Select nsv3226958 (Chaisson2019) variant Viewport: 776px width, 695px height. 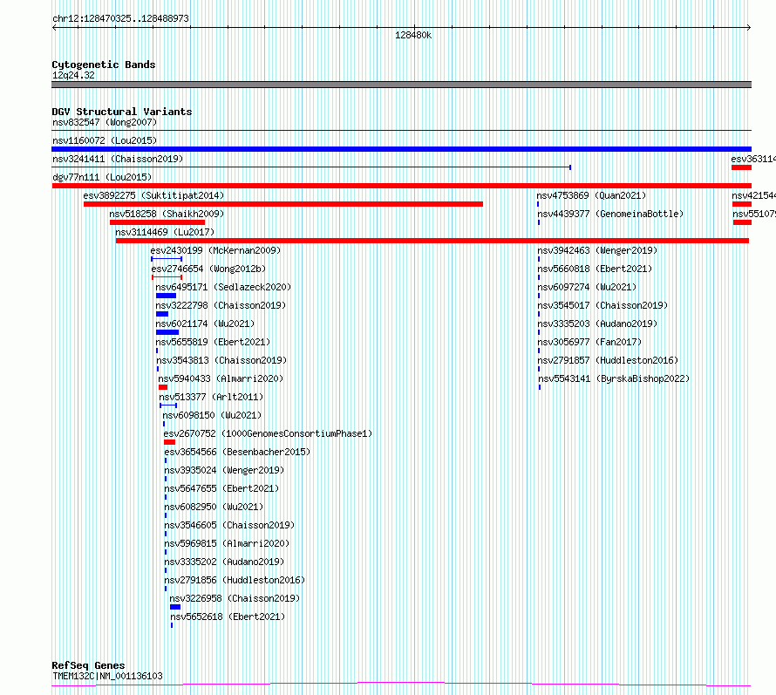tap(235, 598)
